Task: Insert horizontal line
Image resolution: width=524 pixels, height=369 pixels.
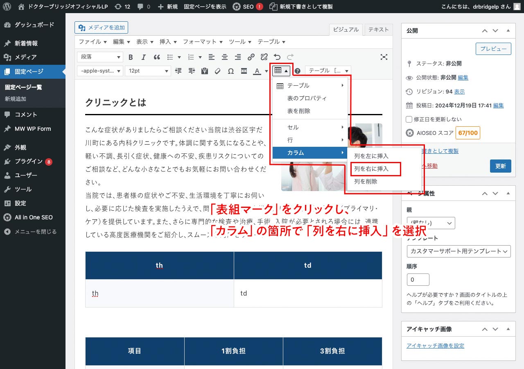Action: (244, 71)
